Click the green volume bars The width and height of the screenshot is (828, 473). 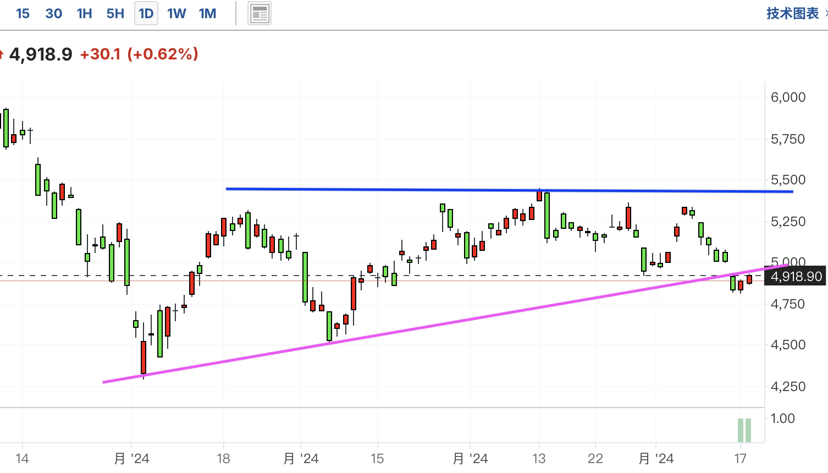pyautogui.click(x=744, y=430)
